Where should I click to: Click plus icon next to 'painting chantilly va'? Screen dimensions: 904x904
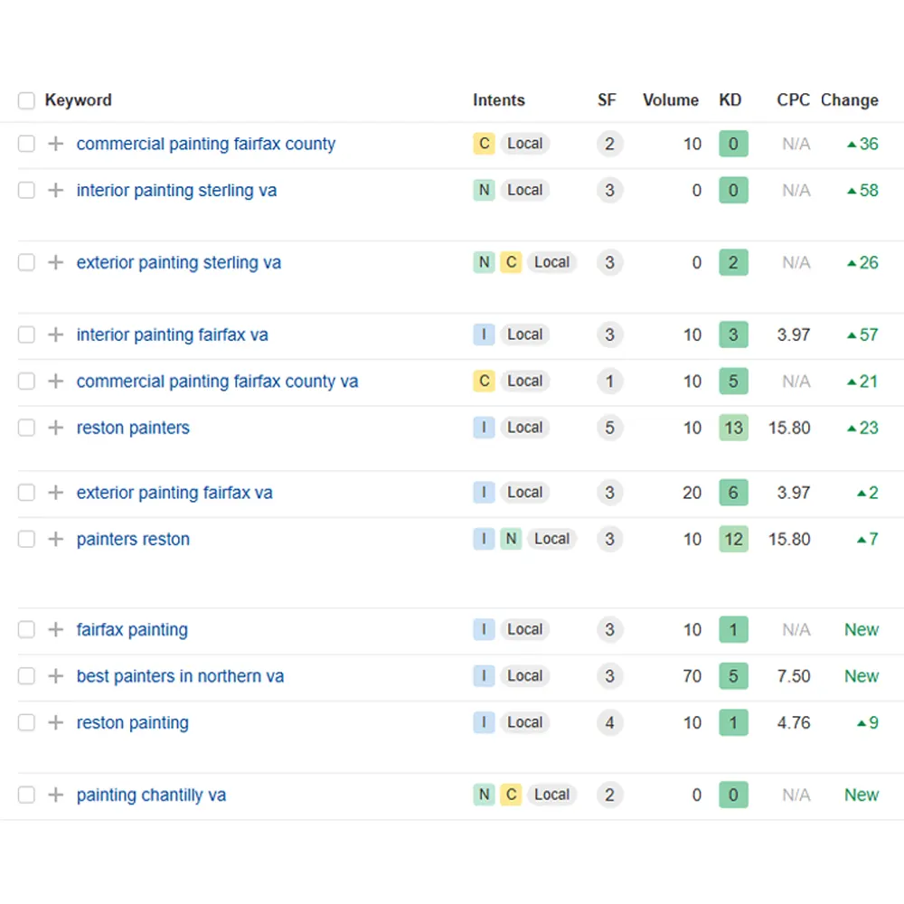[56, 796]
